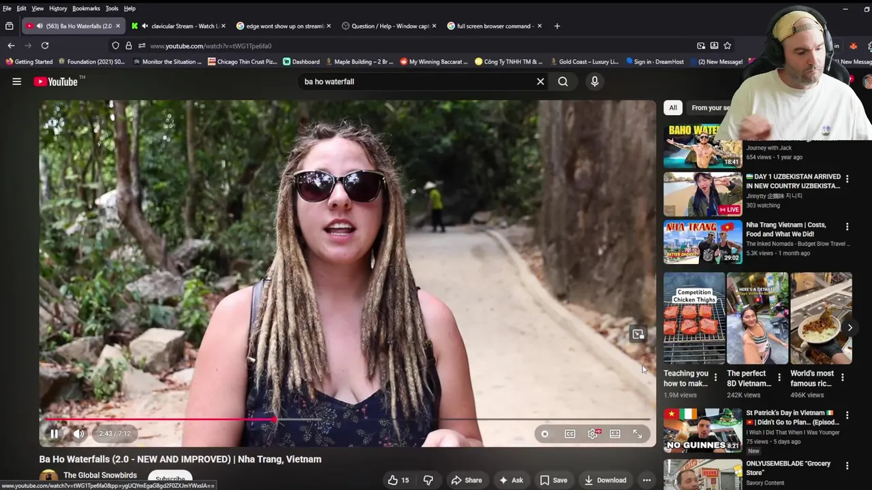Image resolution: width=872 pixels, height=490 pixels.
Task: Open 'Getting Started' bookmark
Action: 29,61
